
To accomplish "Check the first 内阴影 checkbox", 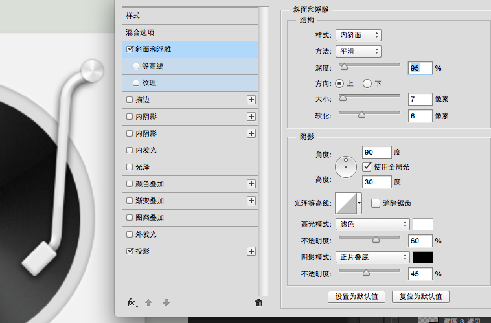I will 130,117.
